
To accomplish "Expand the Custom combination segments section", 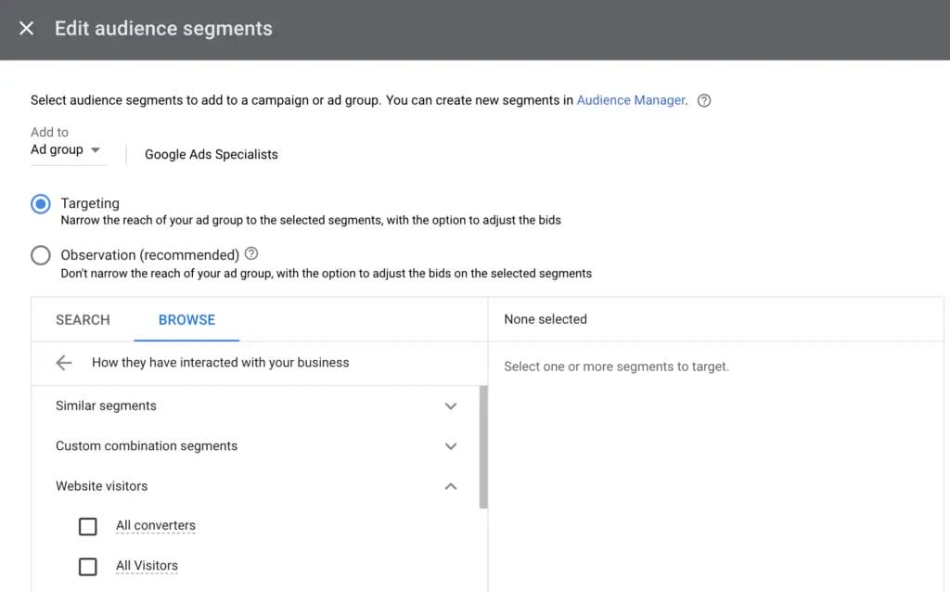I will click(x=451, y=446).
